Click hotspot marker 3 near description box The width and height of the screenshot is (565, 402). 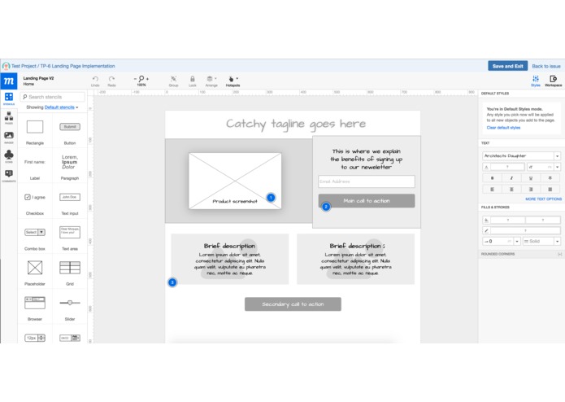pos(172,282)
